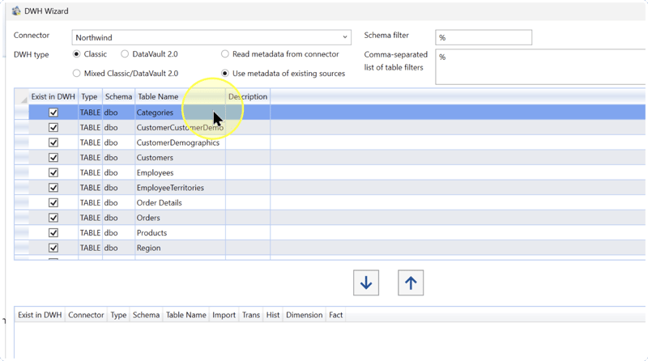Click the table filters list text box
Screen dimensions: 648x361
click(x=540, y=67)
